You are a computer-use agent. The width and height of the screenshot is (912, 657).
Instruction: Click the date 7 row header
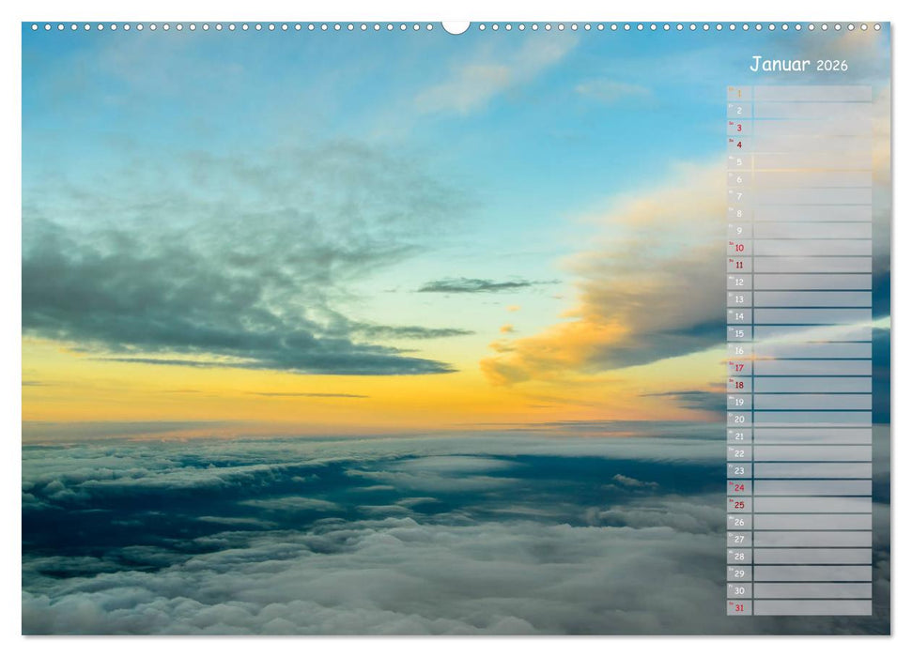(x=741, y=195)
